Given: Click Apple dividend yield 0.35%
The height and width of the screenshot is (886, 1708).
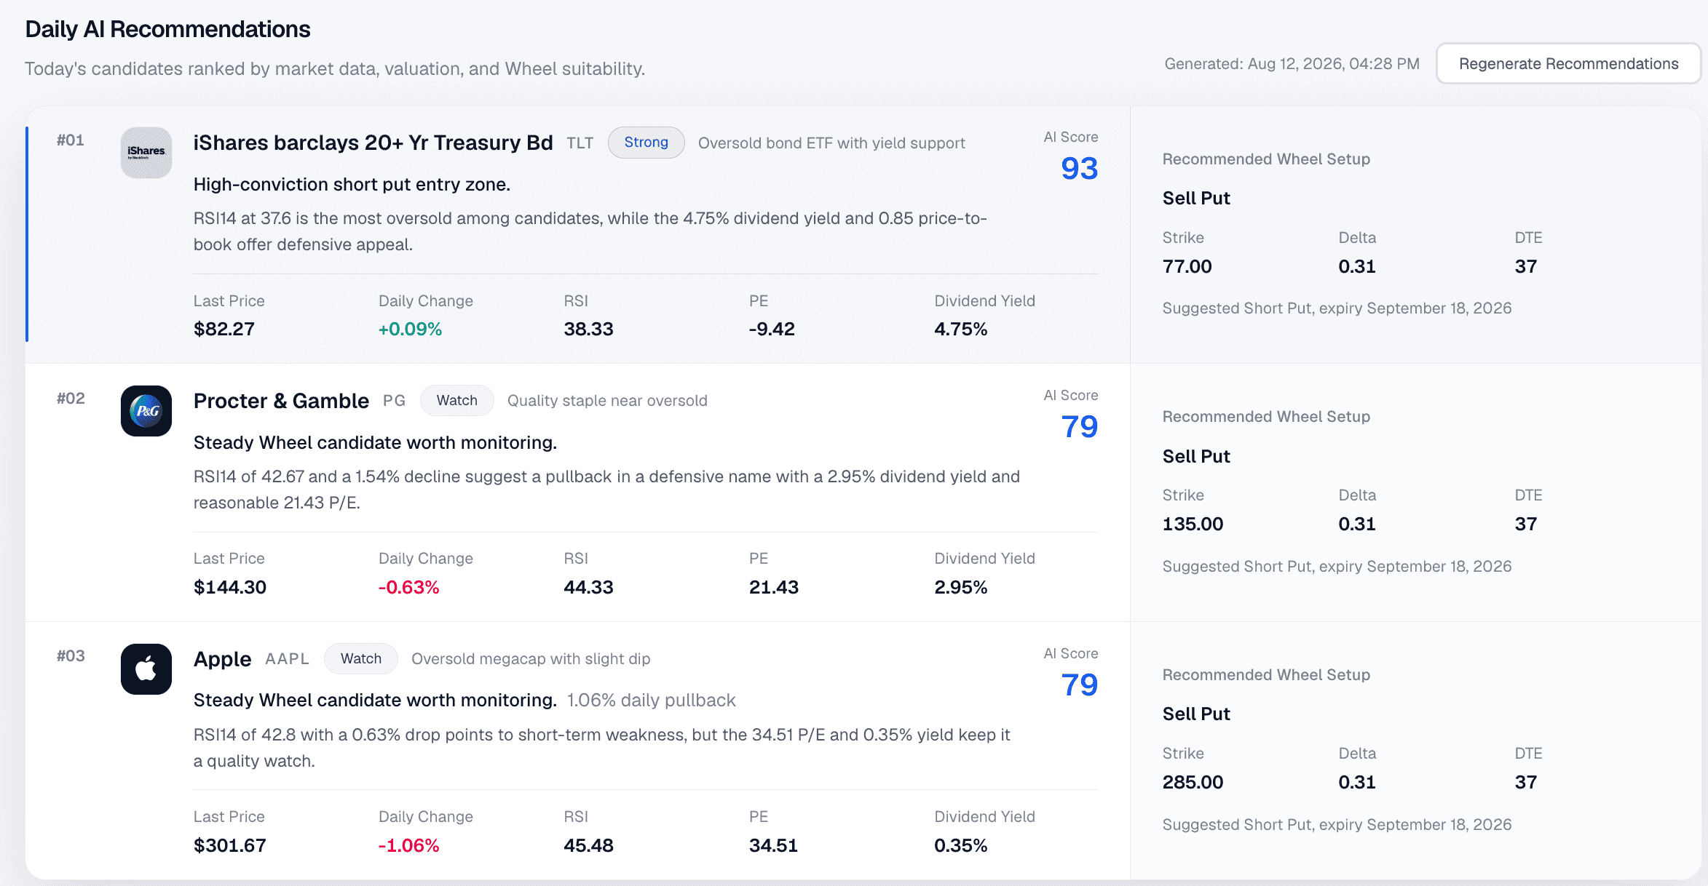Looking at the screenshot, I should point(961,846).
